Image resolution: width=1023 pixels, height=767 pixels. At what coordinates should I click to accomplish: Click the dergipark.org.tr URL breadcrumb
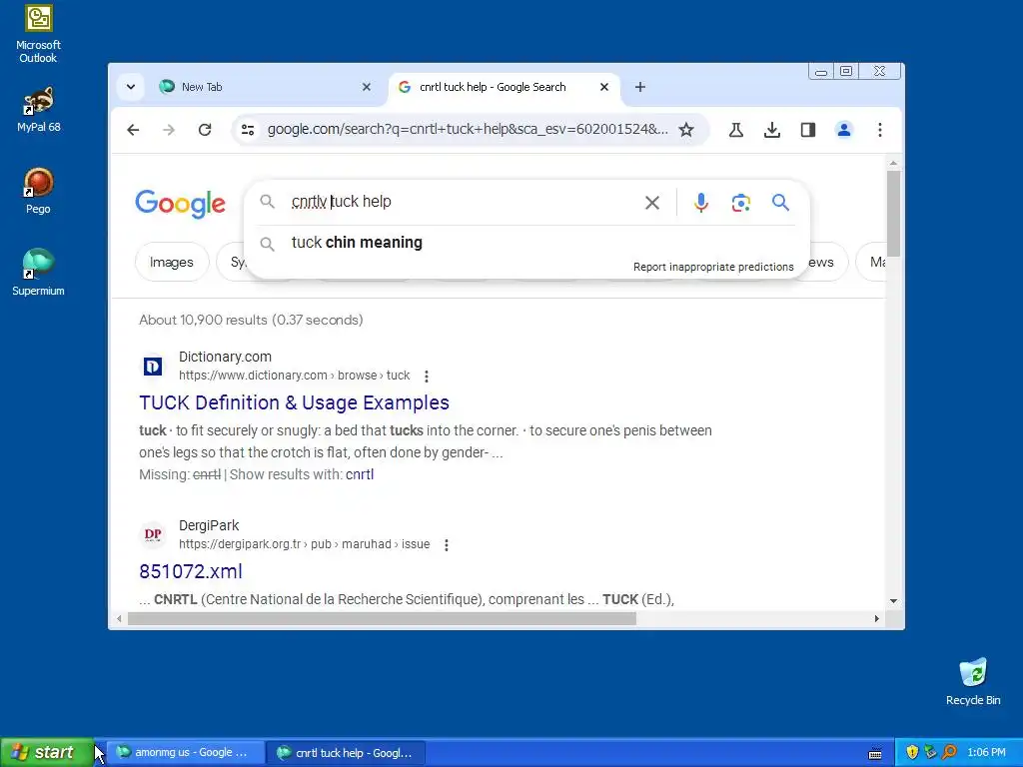tap(304, 544)
